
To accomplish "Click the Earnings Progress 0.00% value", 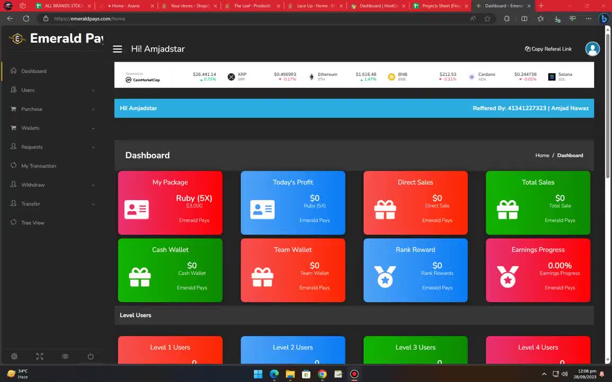I will coord(559,265).
